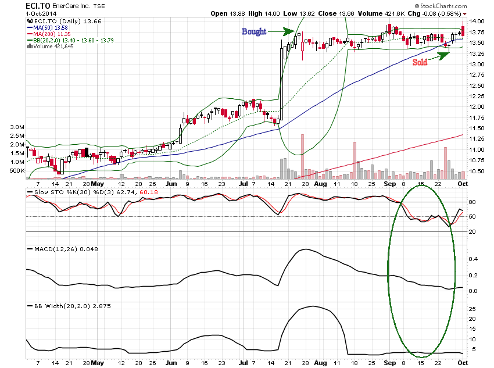Screen dimensions: 494x368
Task: Click the BB Width 25 axis label
Action: tap(472, 309)
